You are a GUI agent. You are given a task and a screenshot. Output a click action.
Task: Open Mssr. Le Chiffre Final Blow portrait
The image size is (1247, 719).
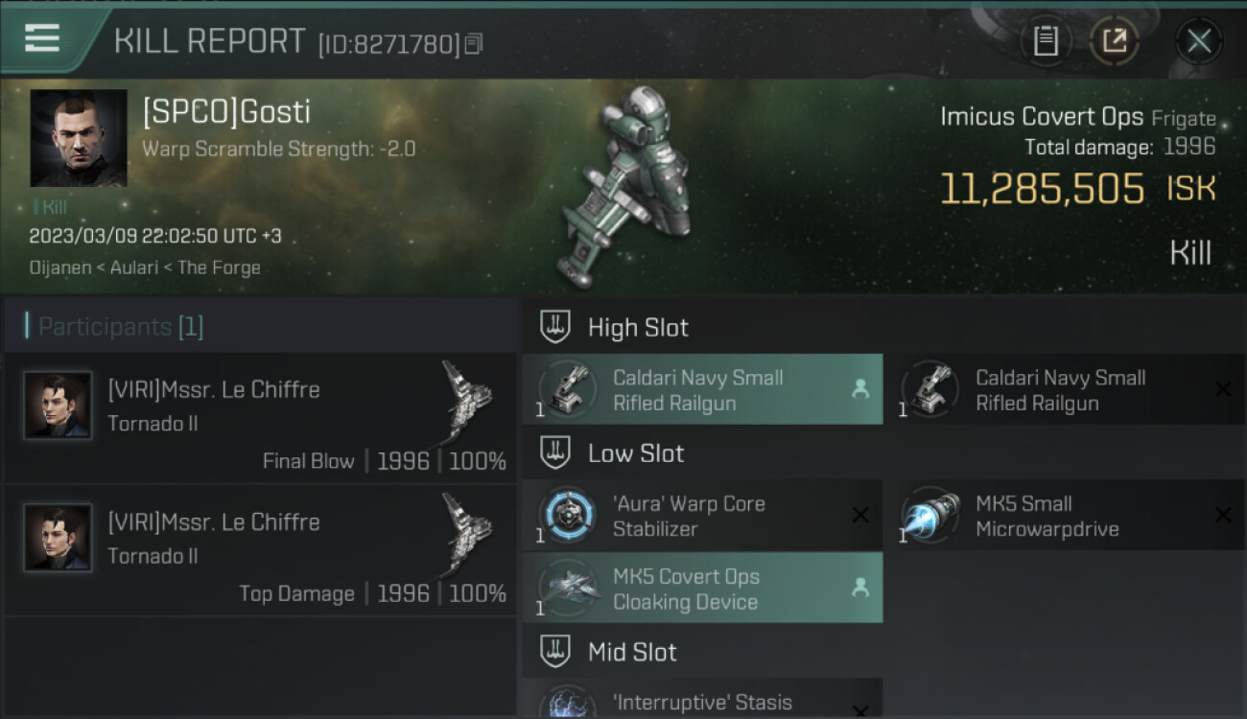(x=58, y=406)
